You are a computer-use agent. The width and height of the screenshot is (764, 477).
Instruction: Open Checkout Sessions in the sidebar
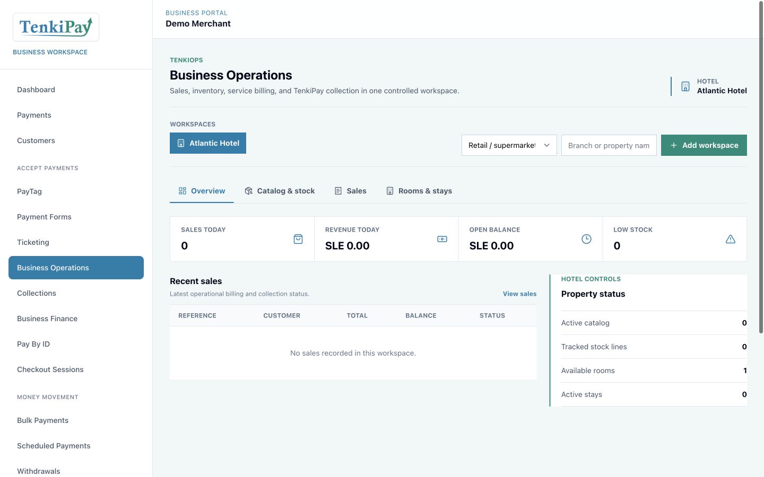tap(76, 369)
